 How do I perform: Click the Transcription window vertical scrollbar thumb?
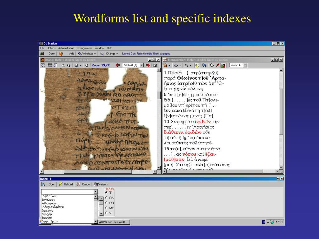coord(281,111)
